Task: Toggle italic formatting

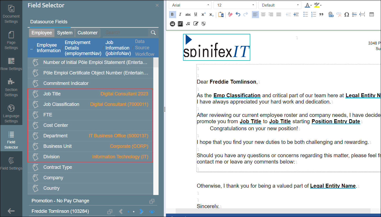Action: [x=180, y=15]
